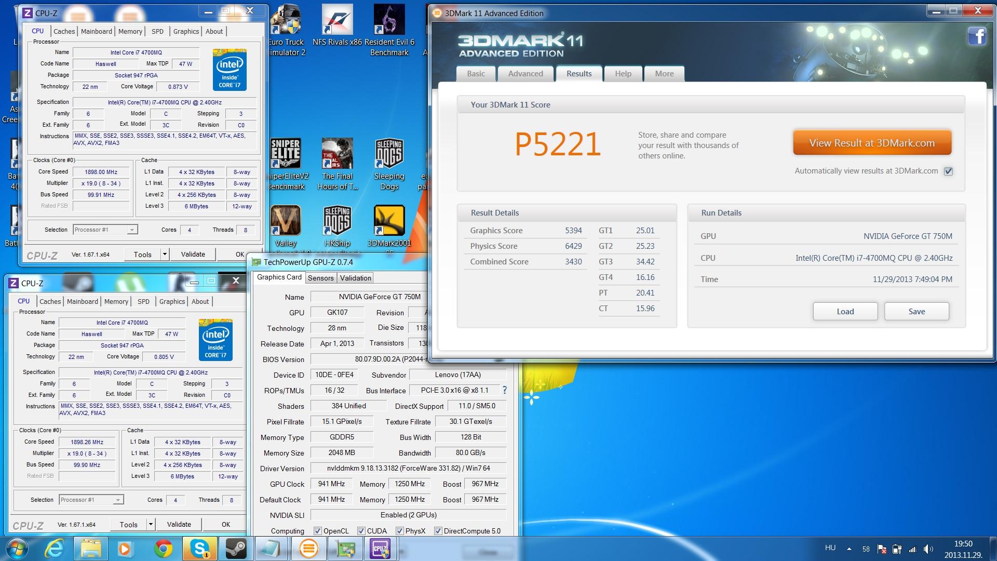Toggle the CUDA checkbox in GPU-Z

361,531
